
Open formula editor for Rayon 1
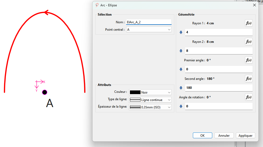(x=249, y=23)
